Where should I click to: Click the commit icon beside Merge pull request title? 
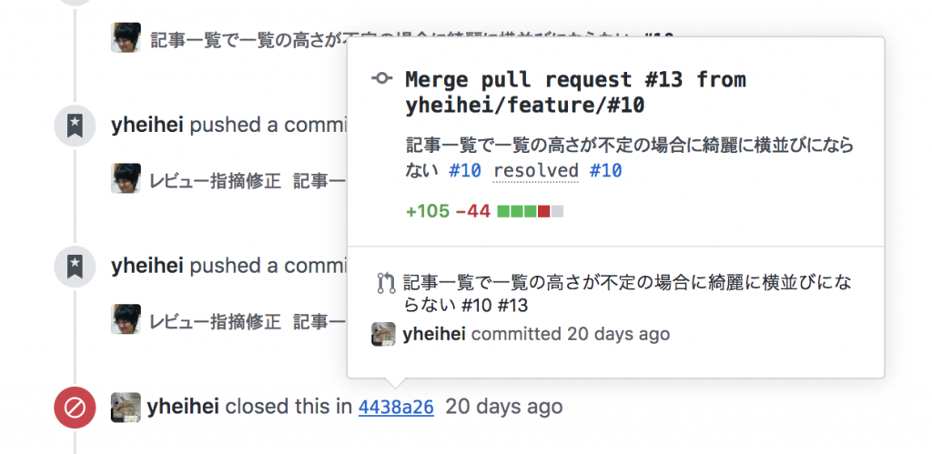(x=381, y=78)
